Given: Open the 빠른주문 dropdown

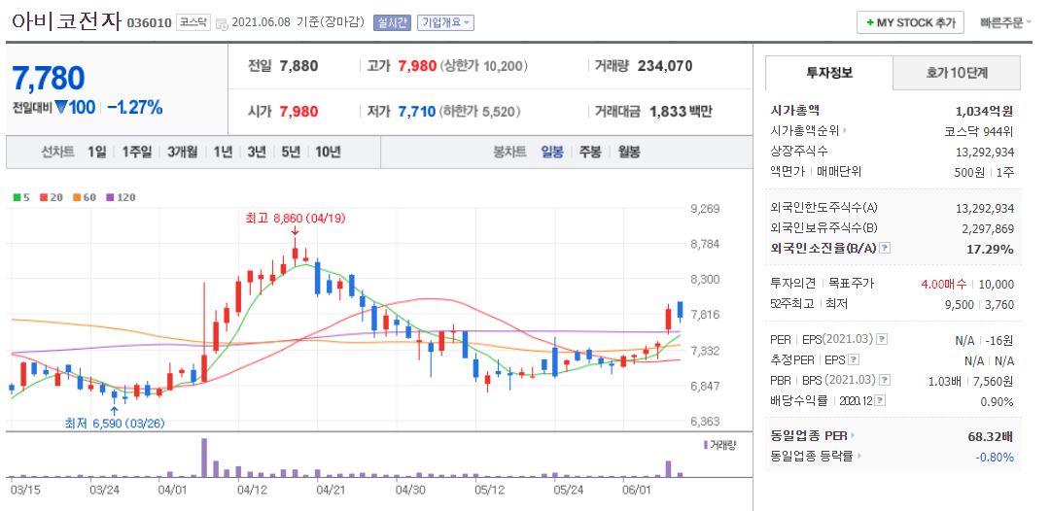Looking at the screenshot, I should click(x=1004, y=22).
